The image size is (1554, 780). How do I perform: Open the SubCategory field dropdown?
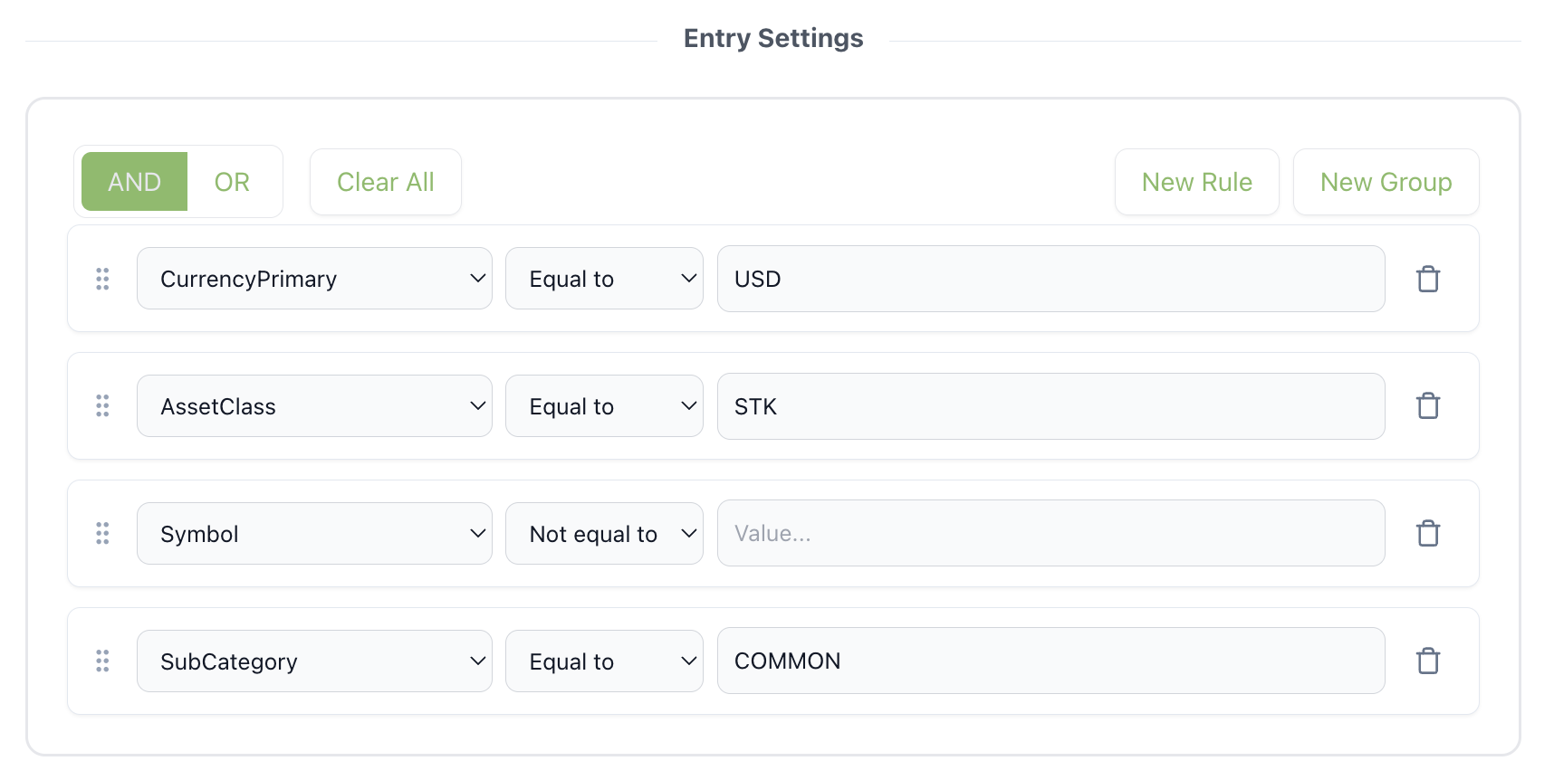(x=314, y=661)
